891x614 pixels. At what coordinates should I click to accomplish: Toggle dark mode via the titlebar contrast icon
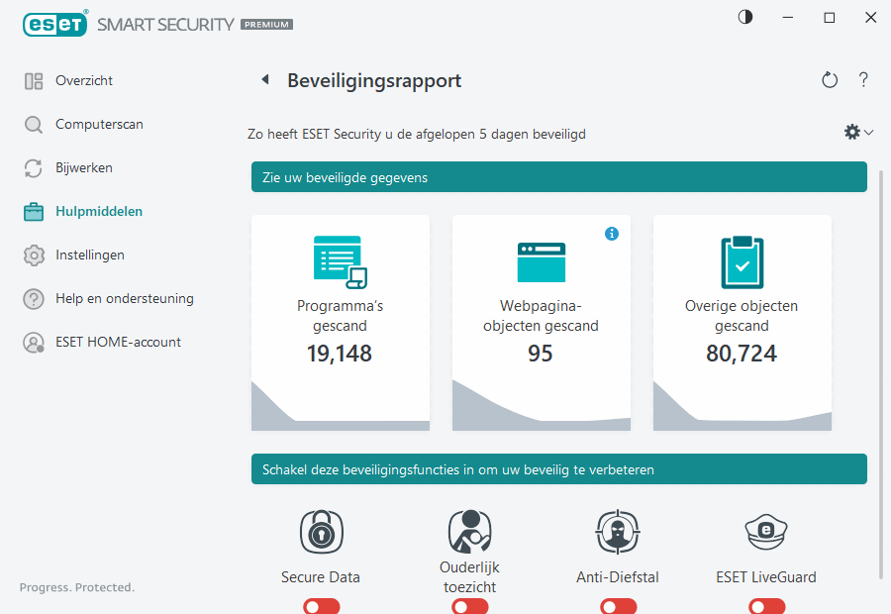pos(743,17)
